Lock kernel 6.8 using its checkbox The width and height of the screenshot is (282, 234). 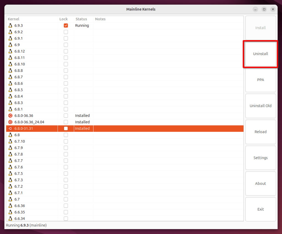pos(66,135)
